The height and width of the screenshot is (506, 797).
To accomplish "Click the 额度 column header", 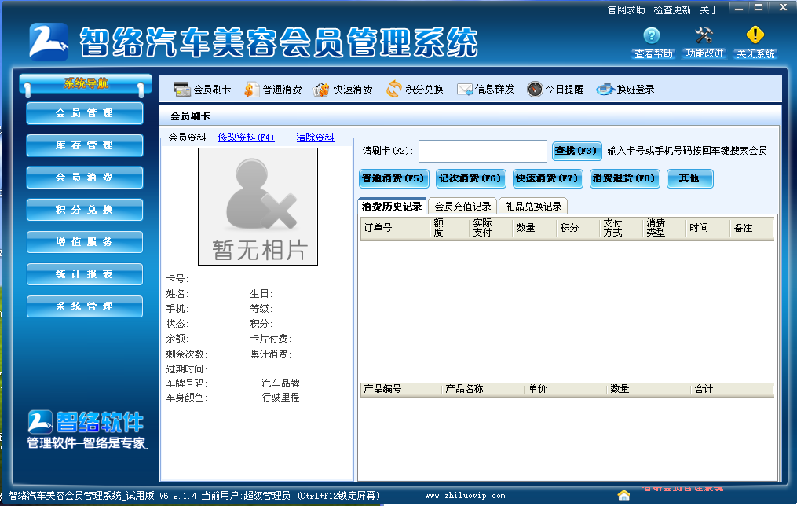I will [x=449, y=228].
